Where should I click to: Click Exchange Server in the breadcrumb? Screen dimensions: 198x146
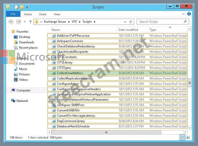[55, 22]
